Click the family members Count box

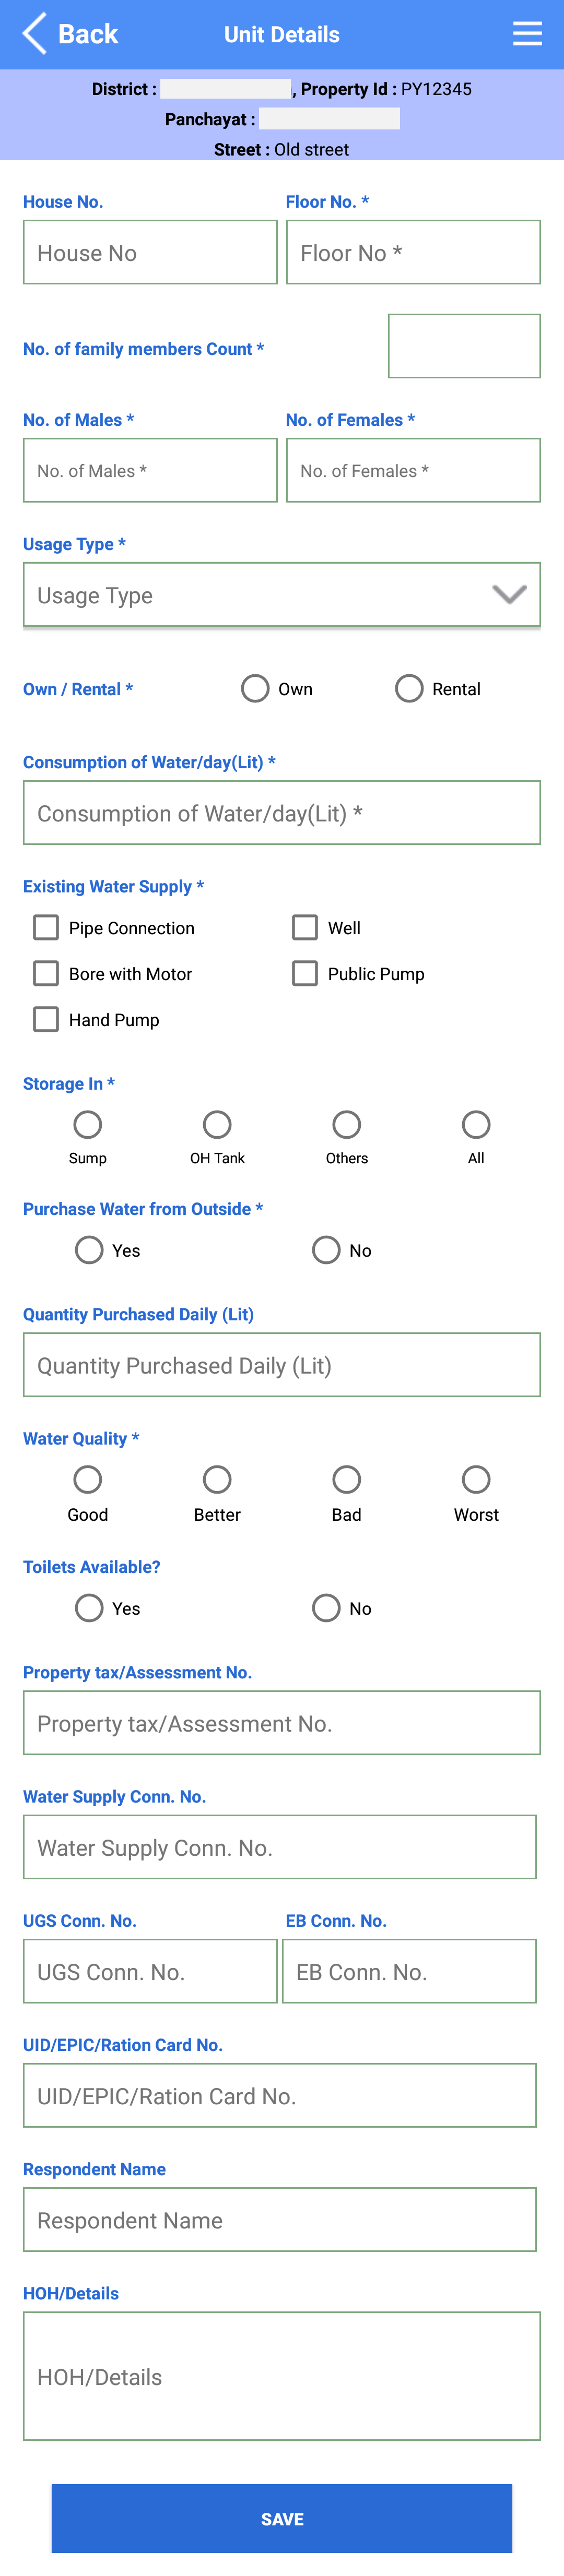464,346
